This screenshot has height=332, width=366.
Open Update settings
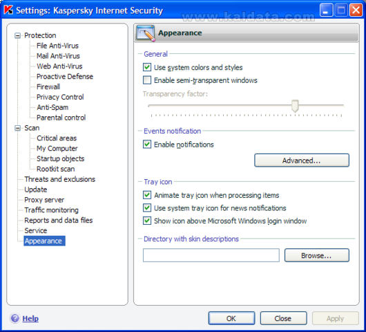36,190
